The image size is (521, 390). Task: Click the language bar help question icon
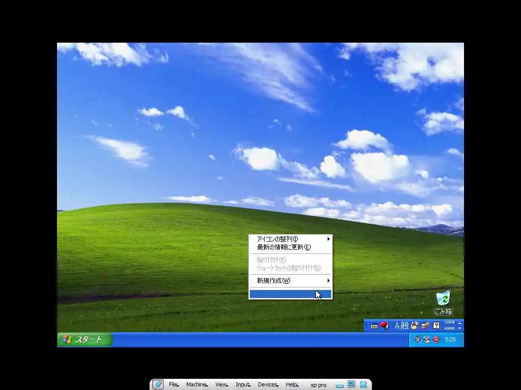(x=436, y=326)
